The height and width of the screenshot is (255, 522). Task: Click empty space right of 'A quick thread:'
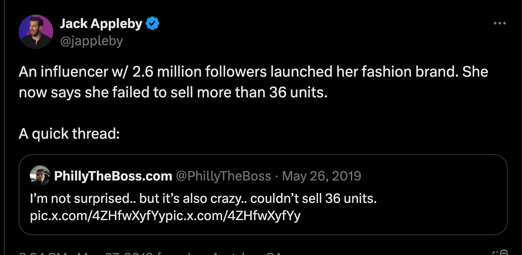coord(302,134)
